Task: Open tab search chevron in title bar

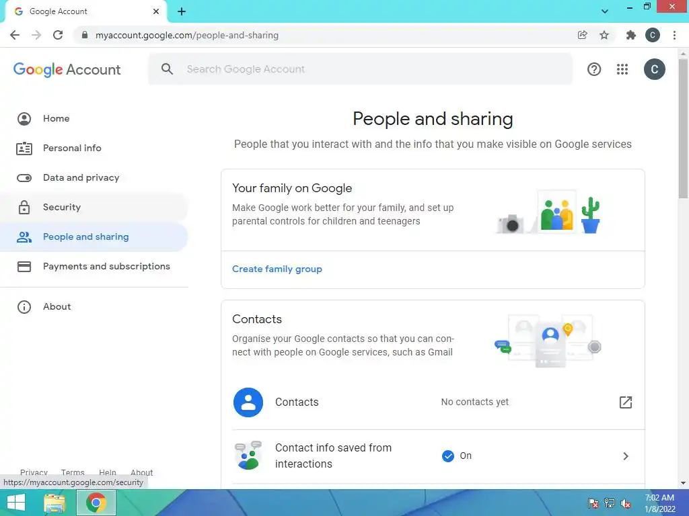Action: [605, 11]
